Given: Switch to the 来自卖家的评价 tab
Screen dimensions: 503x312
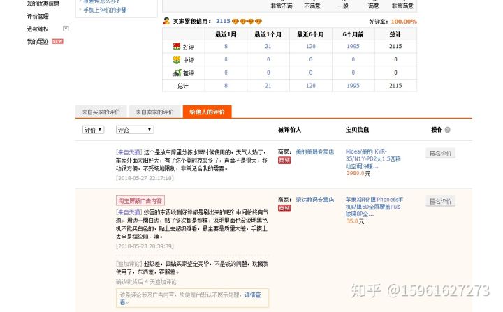Looking at the screenshot, I should coord(154,112).
